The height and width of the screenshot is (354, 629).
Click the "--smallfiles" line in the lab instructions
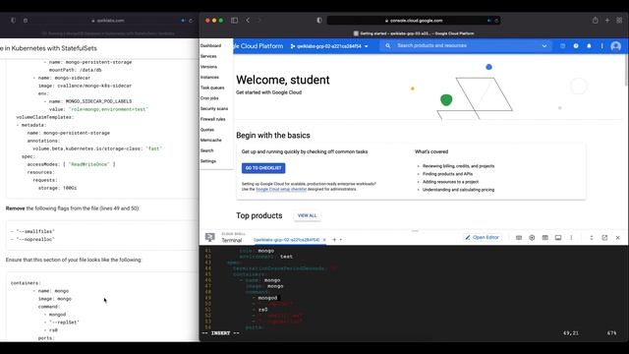32,232
